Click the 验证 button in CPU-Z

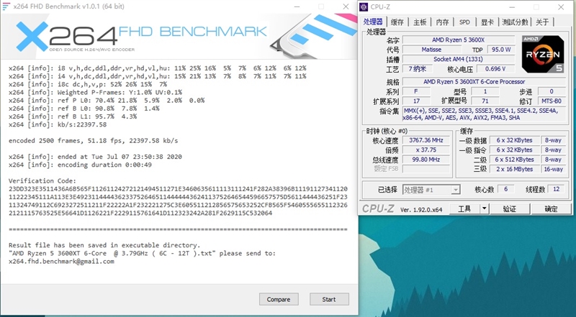click(510, 208)
